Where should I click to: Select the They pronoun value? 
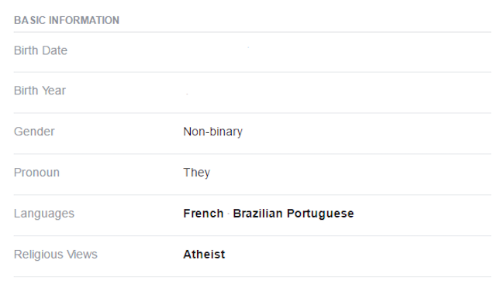click(197, 173)
